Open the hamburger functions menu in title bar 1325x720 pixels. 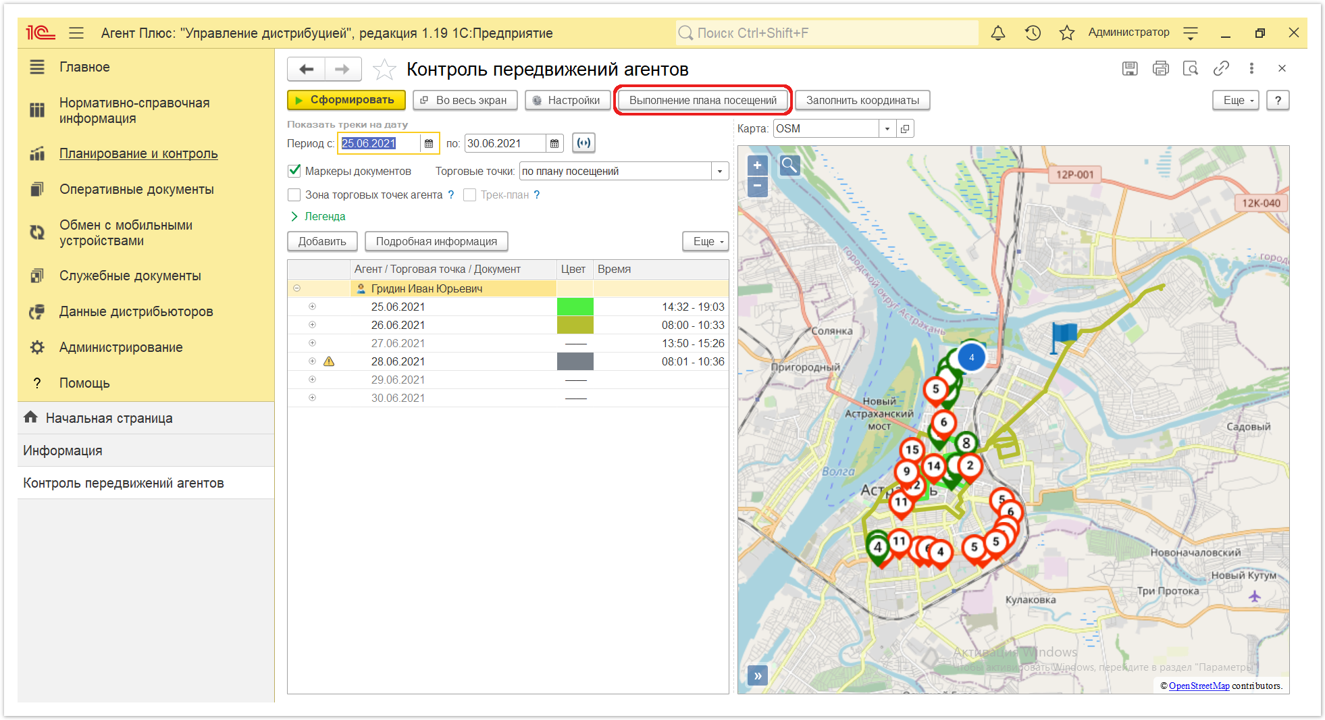coord(76,32)
